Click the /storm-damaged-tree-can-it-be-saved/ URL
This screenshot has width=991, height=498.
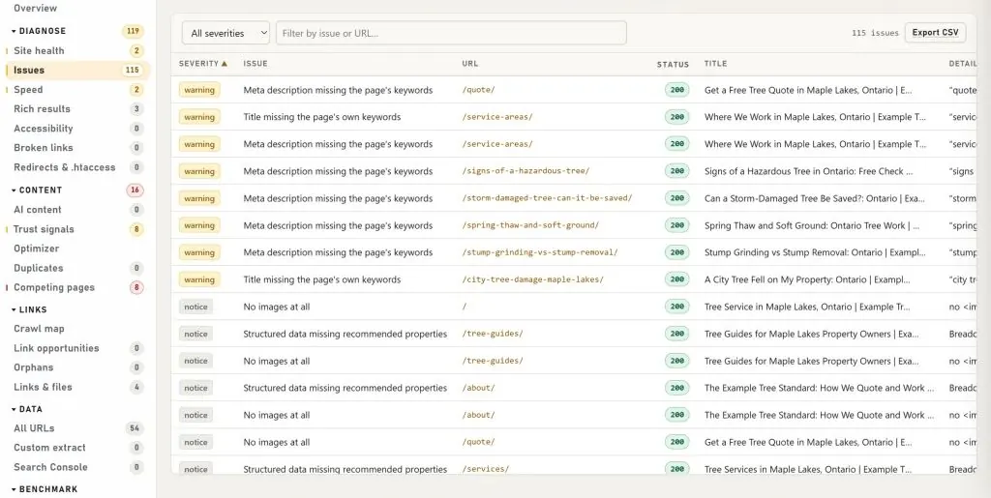click(547, 198)
